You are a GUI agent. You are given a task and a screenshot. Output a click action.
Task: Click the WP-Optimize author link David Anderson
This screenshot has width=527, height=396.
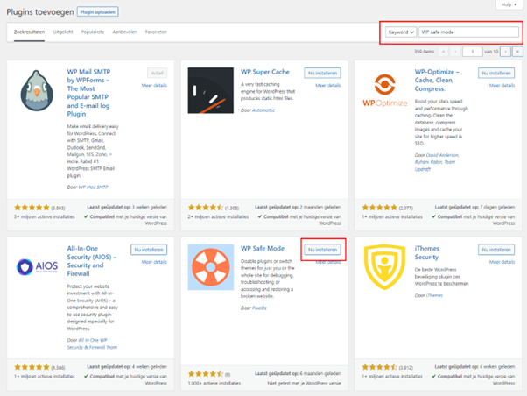(442, 155)
